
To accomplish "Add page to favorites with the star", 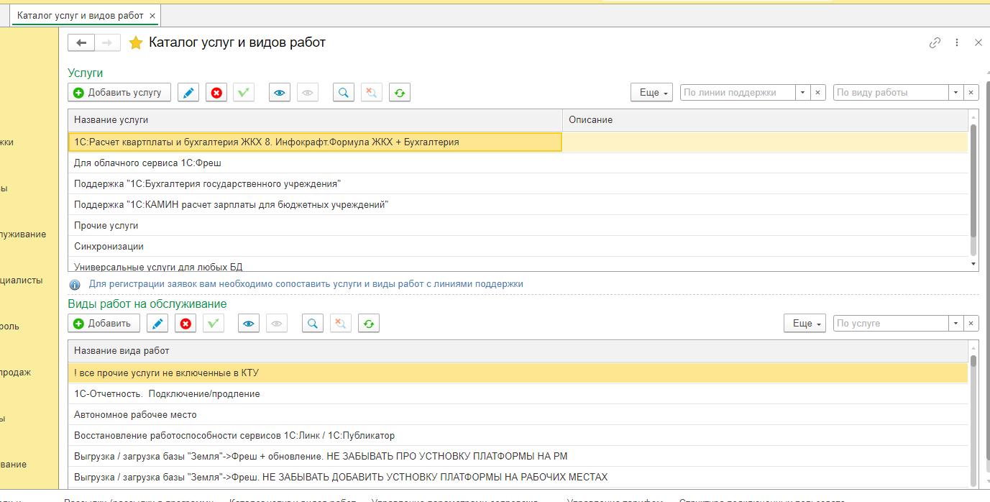I will 135,43.
